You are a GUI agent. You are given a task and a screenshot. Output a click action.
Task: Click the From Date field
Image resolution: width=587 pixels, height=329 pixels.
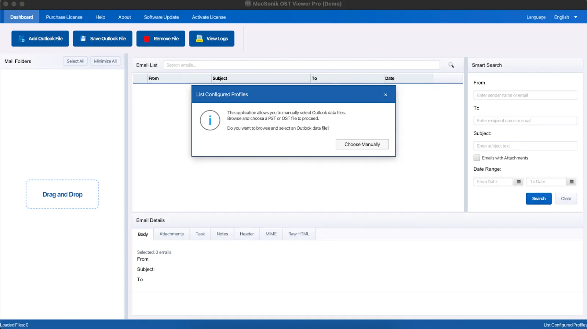(x=493, y=182)
